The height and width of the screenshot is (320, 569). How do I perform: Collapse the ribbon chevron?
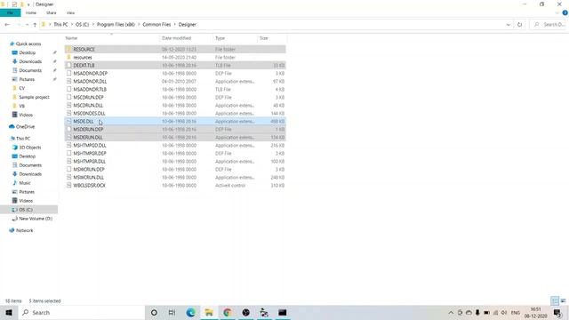click(x=557, y=12)
